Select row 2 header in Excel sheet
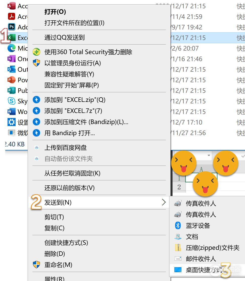 point(179,187)
